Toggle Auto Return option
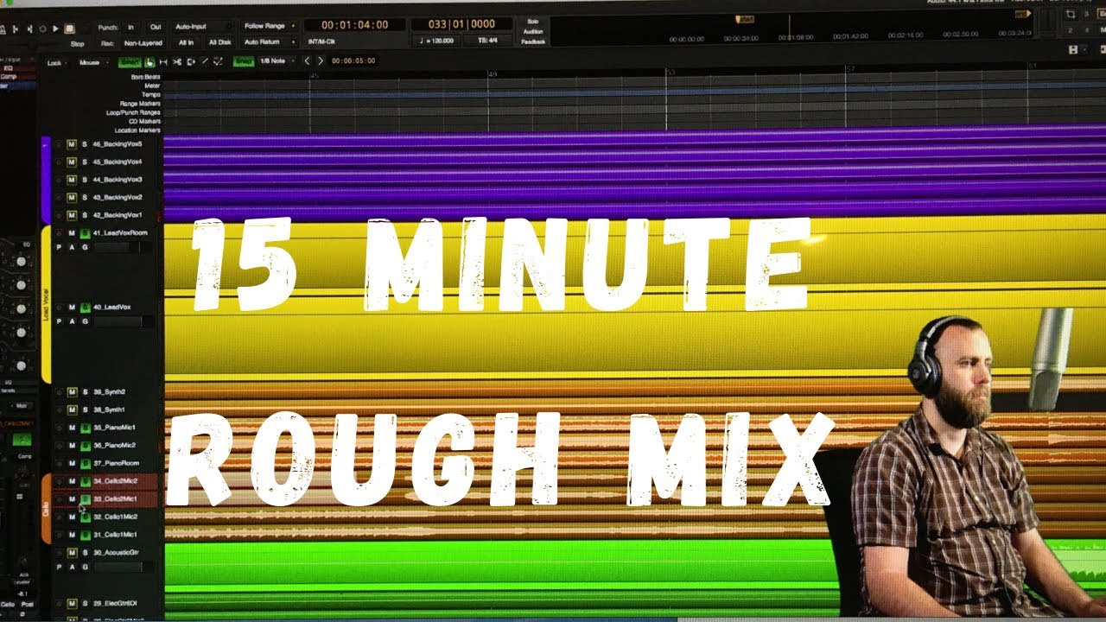 [x=270, y=42]
